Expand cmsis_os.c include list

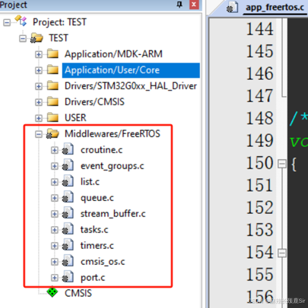point(55,262)
